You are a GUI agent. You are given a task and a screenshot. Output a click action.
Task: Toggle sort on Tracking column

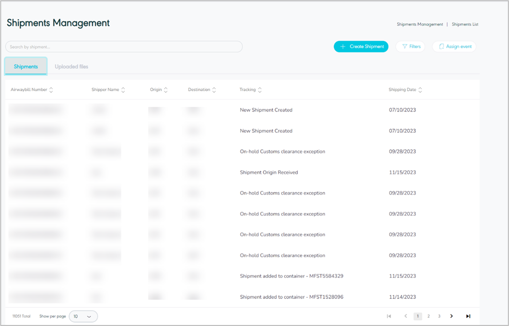[x=260, y=90]
